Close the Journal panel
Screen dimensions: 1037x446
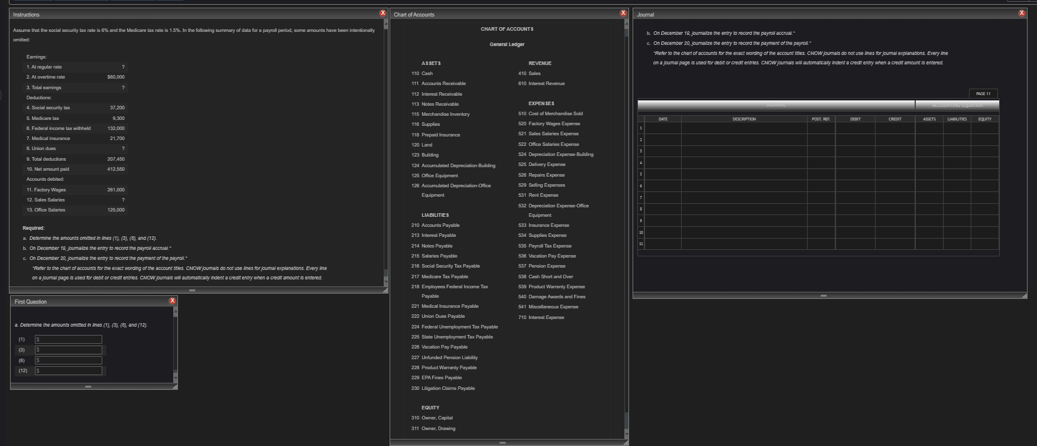pos(1022,13)
